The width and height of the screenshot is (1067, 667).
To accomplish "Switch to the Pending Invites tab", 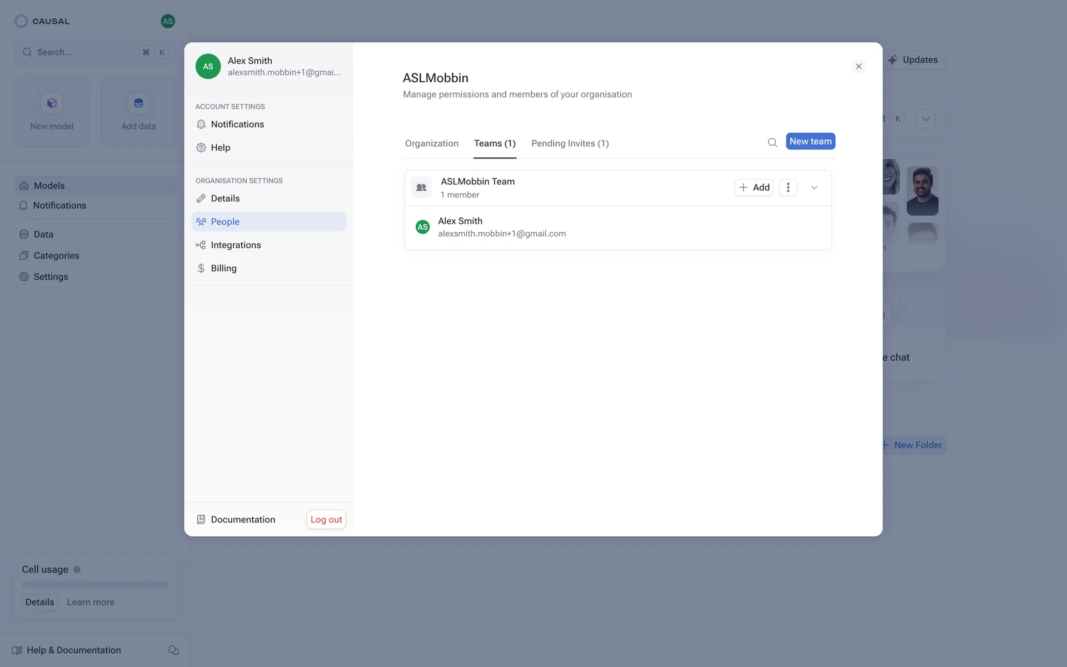I will (x=570, y=143).
